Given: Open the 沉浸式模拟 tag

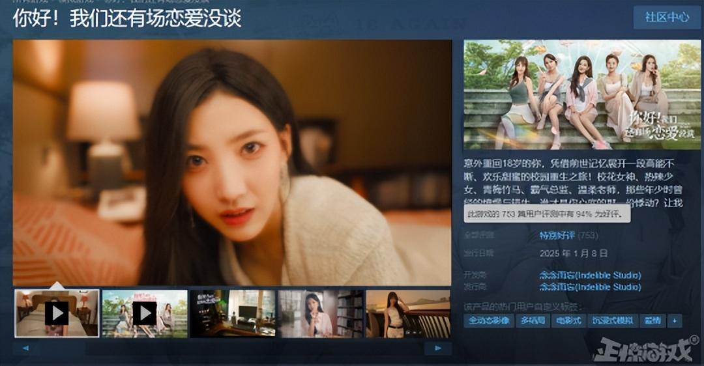Looking at the screenshot, I should tap(611, 320).
